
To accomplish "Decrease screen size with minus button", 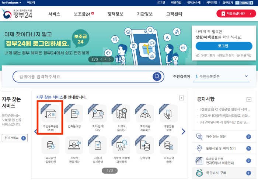I will point(237,3).
